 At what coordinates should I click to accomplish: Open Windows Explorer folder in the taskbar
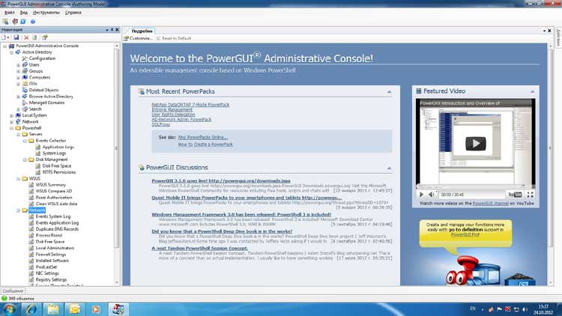click(x=53, y=309)
